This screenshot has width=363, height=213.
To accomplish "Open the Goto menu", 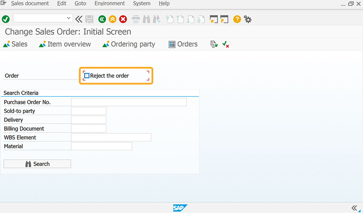I will (x=80, y=3).
